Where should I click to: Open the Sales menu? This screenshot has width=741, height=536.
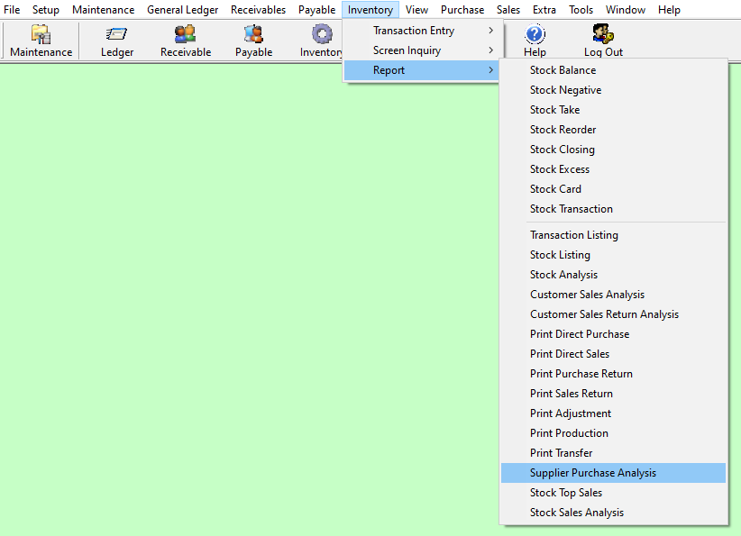[x=508, y=9]
